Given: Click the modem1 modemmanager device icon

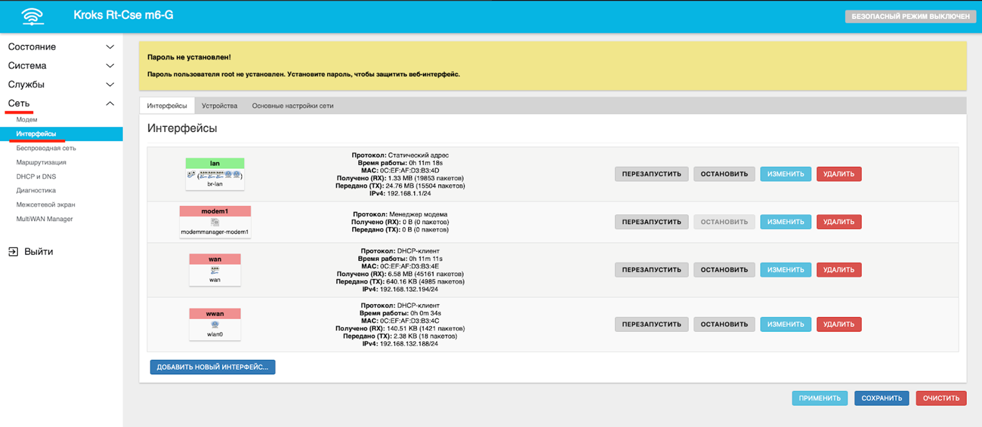Looking at the screenshot, I should (x=215, y=222).
